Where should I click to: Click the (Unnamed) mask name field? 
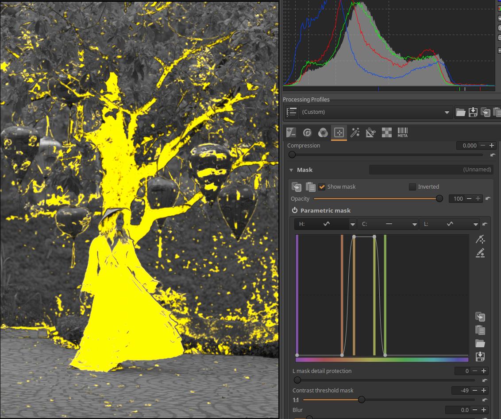click(x=431, y=170)
